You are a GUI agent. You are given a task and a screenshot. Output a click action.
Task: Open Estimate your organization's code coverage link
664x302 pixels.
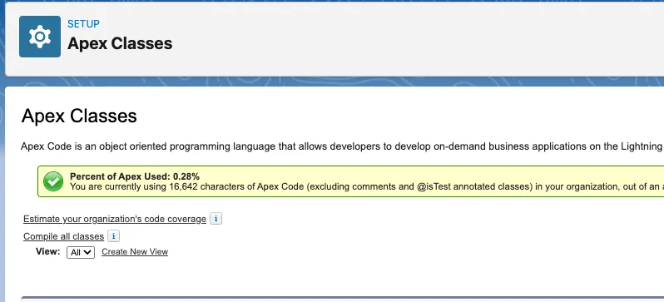(x=115, y=219)
